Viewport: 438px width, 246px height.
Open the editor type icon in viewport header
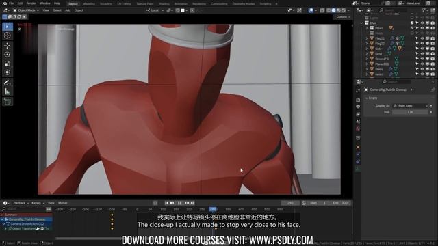pos(5,10)
